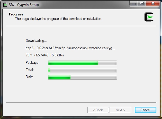Viewport: 162px width, 119px height.
Task: Click the Downloading... status label
Action: click(x=36, y=41)
